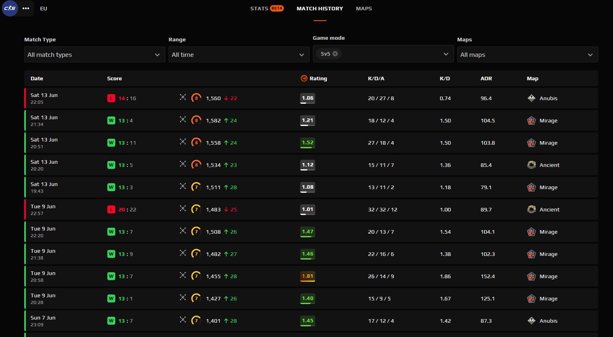Switch to the STATS beta tab
613x337 pixels.
(x=267, y=8)
